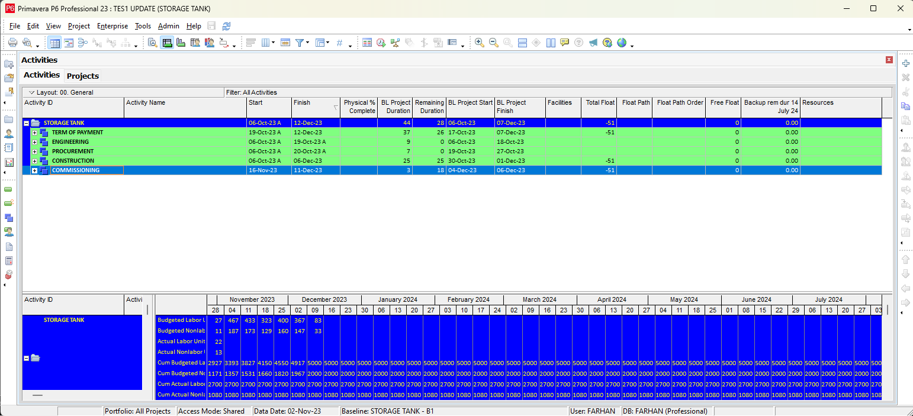Open the Layout: 00. General dropdown
The width and height of the screenshot is (913, 416).
(x=61, y=92)
